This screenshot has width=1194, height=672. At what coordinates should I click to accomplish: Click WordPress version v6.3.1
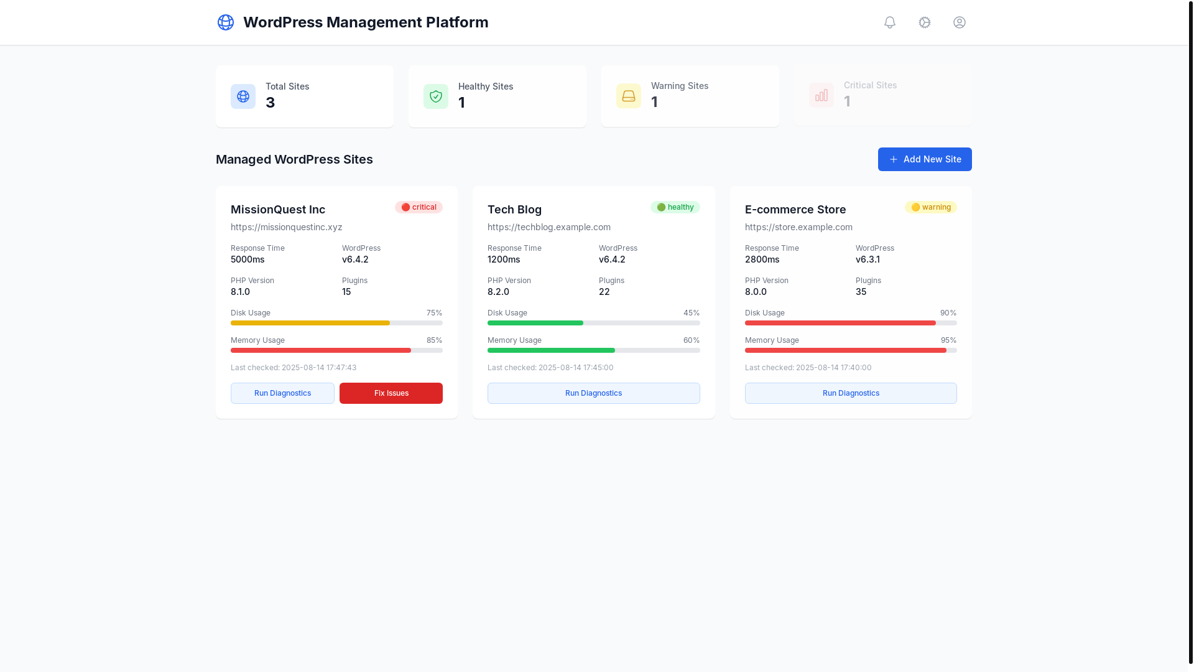tap(868, 259)
